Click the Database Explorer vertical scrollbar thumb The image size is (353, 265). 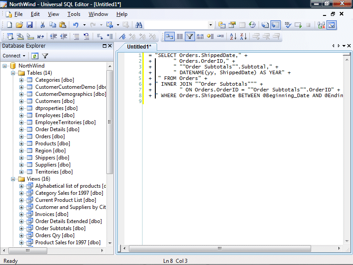[x=109, y=122]
